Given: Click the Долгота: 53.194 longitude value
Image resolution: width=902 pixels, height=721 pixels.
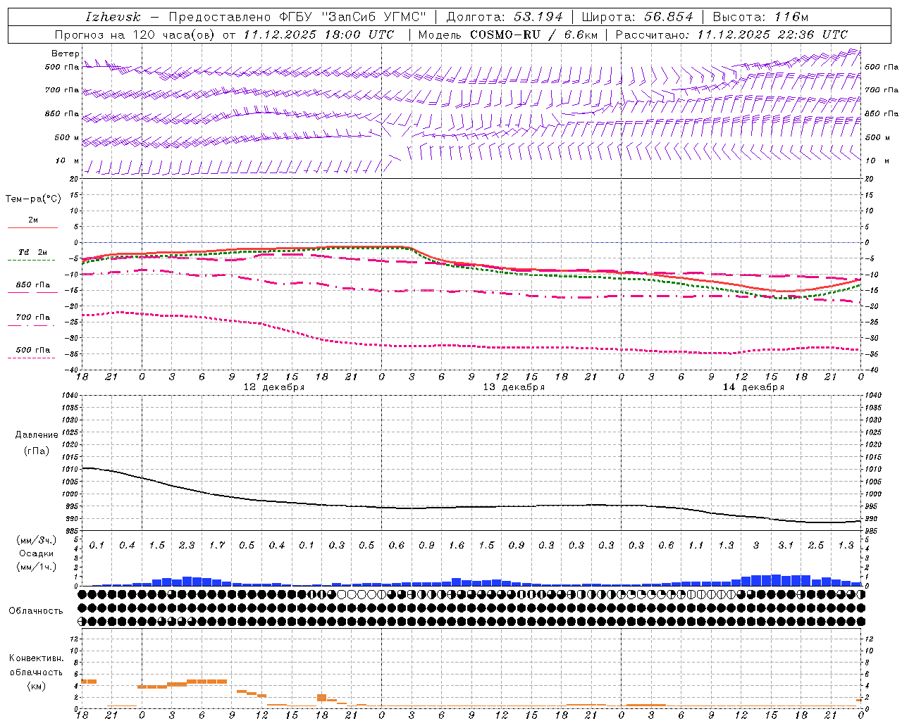Looking at the screenshot, I should [505, 17].
